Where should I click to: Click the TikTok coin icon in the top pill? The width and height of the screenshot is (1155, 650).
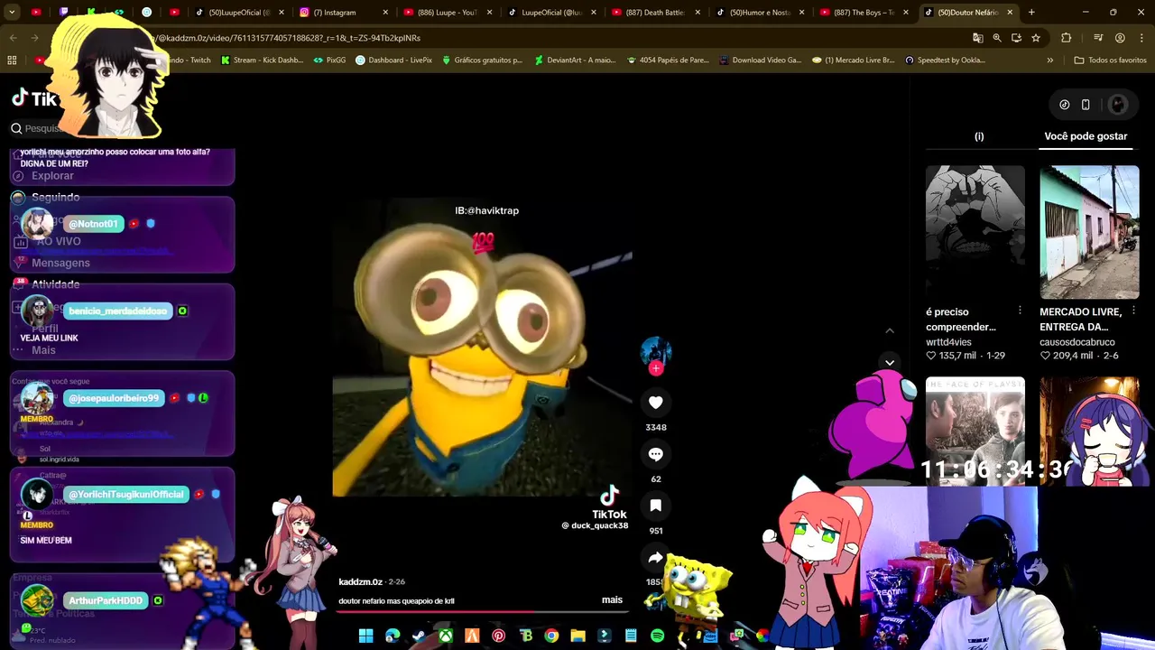tap(1065, 105)
